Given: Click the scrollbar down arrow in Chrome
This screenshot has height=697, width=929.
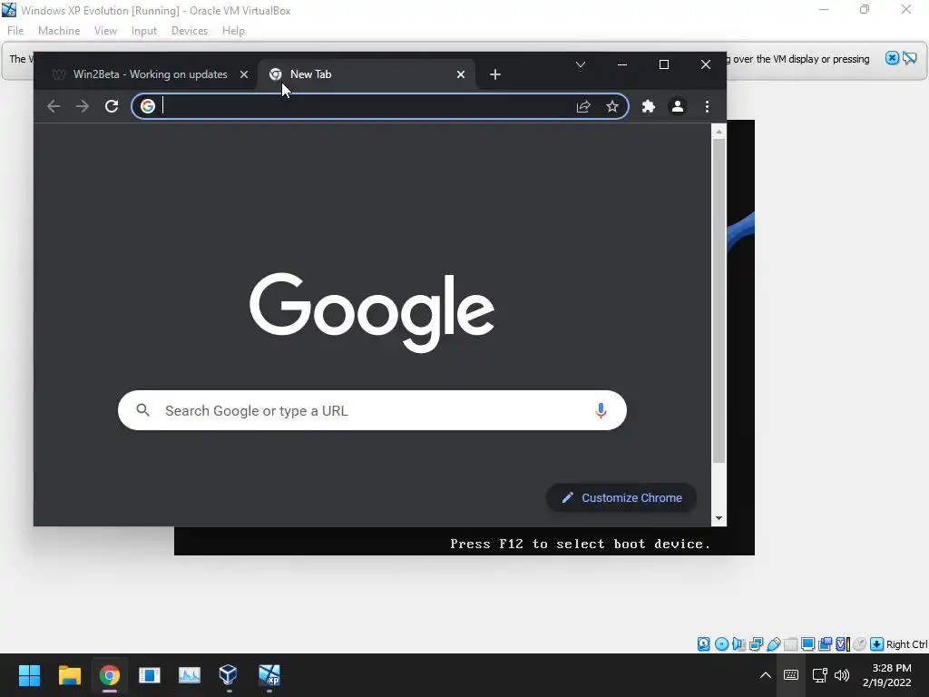Looking at the screenshot, I should coord(719,518).
